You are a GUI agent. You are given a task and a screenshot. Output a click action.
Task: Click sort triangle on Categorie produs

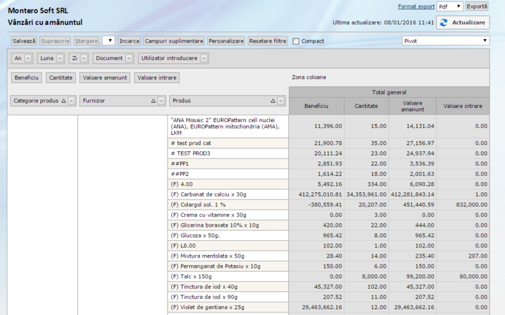(x=63, y=101)
